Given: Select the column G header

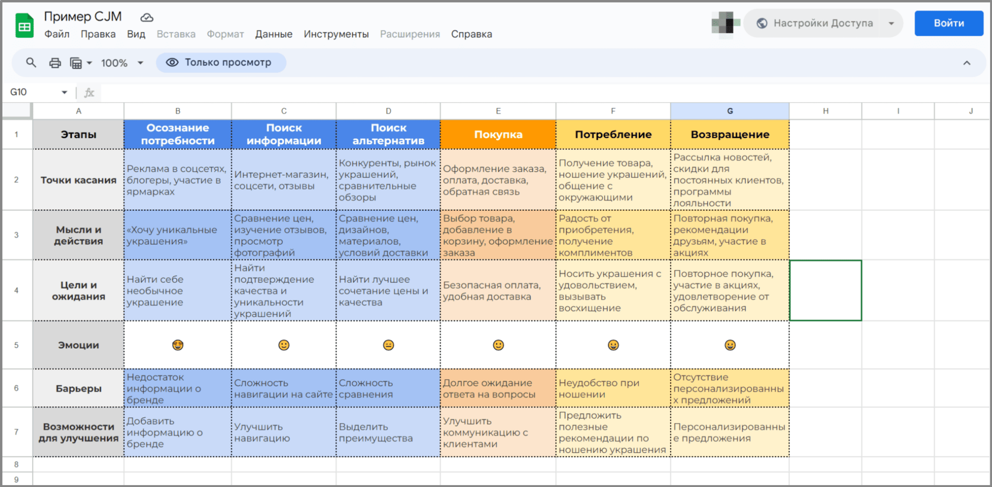Looking at the screenshot, I should (729, 110).
